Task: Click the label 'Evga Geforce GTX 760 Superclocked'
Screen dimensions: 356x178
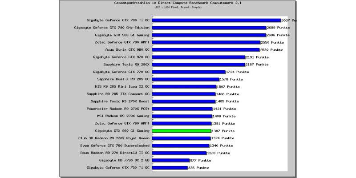Action: pyautogui.click(x=115, y=146)
